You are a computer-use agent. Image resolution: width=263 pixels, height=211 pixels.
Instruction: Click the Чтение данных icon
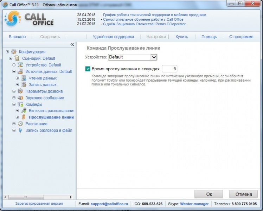click(x=24, y=78)
